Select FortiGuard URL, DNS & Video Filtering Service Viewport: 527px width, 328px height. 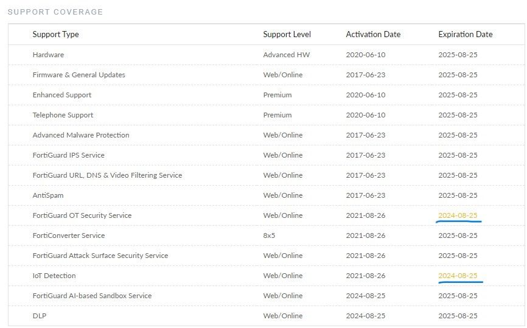107,175
